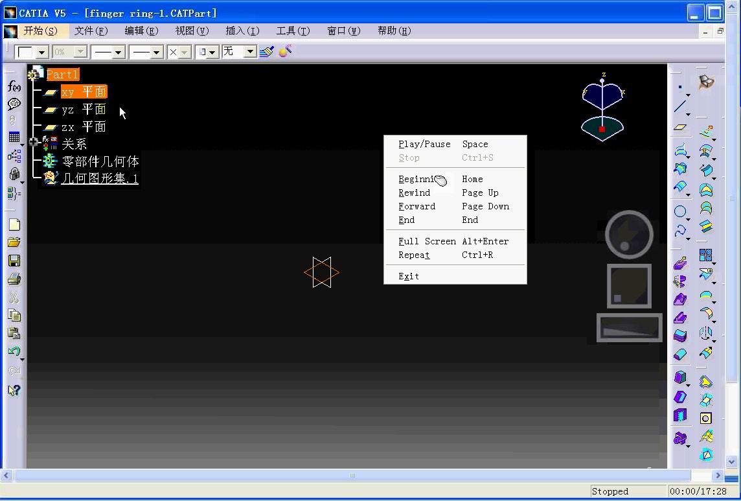The image size is (741, 501).
Task: Click the Open folder icon
Action: [x=14, y=242]
